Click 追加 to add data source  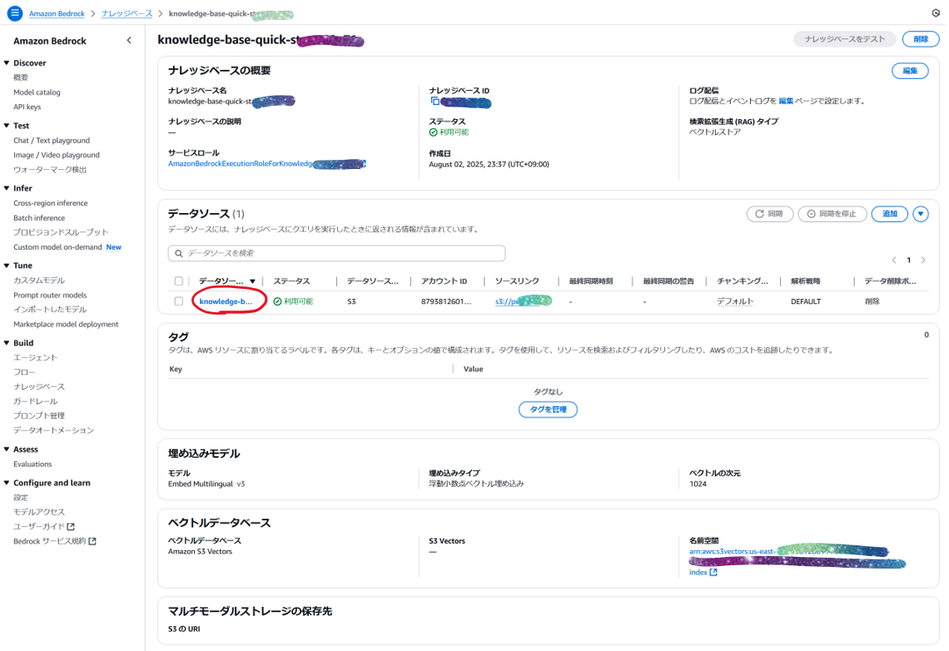pyautogui.click(x=890, y=214)
